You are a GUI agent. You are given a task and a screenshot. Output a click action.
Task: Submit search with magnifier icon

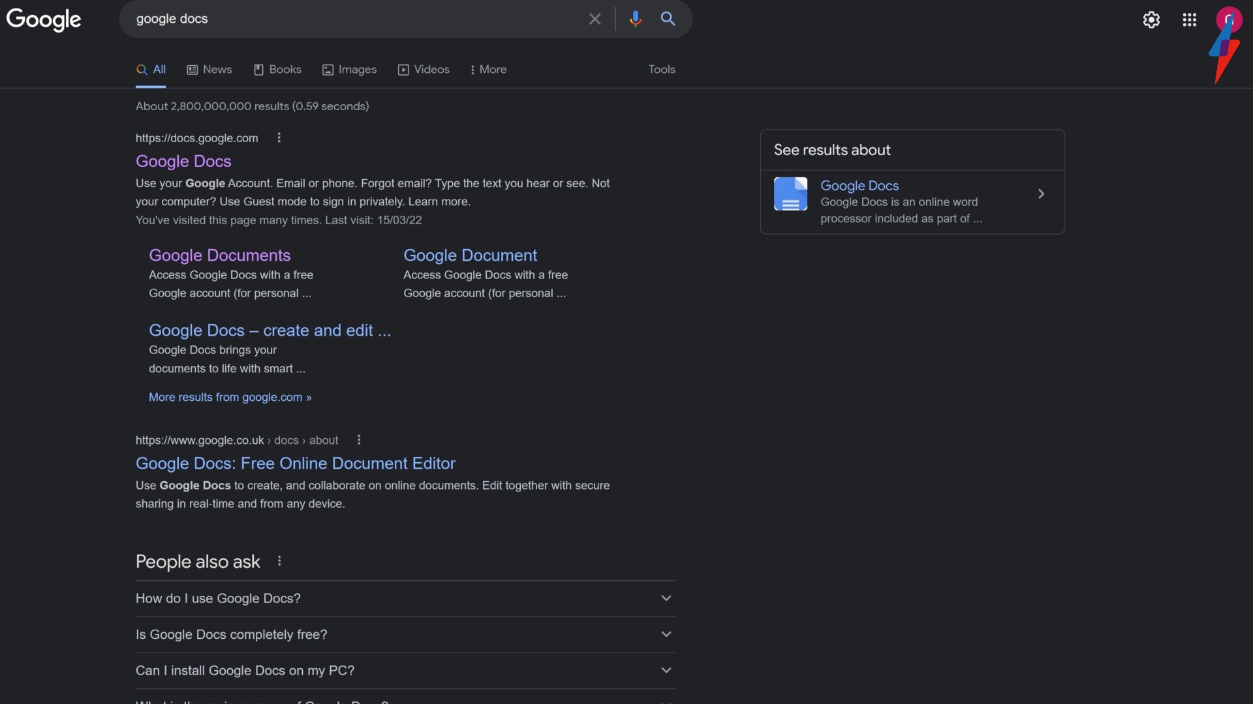(668, 19)
